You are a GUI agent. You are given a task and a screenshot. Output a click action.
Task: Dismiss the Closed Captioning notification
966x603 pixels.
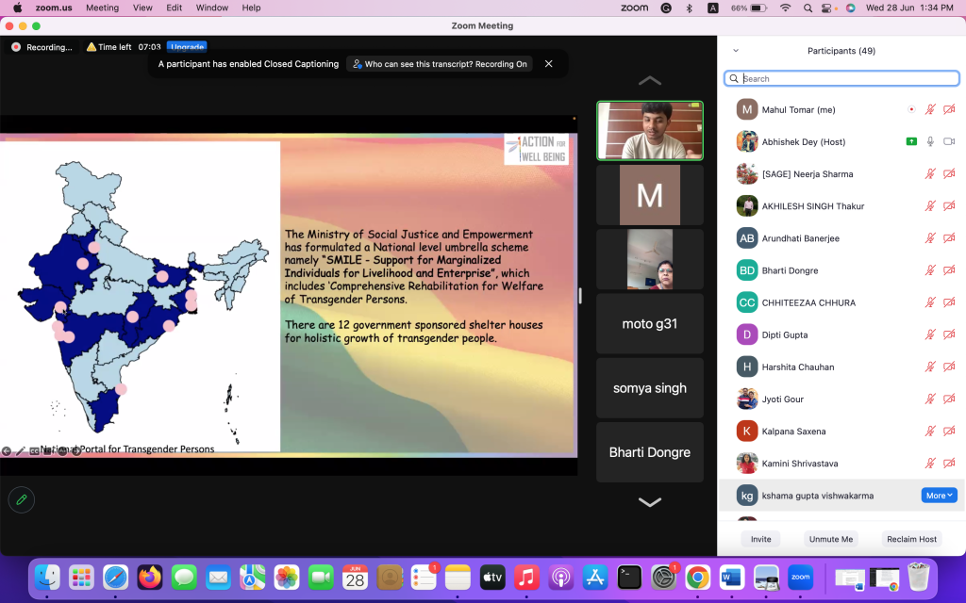pos(548,64)
